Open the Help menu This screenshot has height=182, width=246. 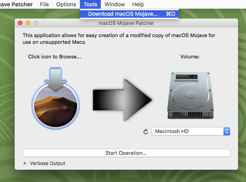[x=138, y=4]
